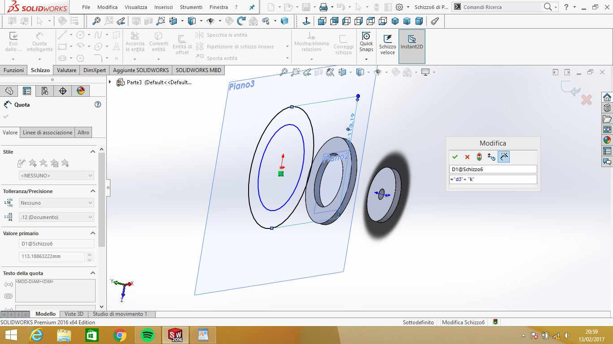Toggle the rebuild indicator in the status bar

coord(495,322)
